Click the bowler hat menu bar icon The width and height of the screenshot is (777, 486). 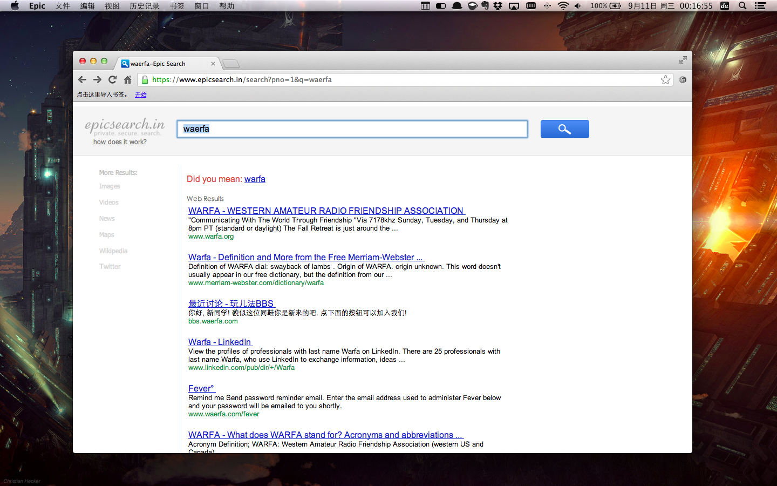(457, 6)
